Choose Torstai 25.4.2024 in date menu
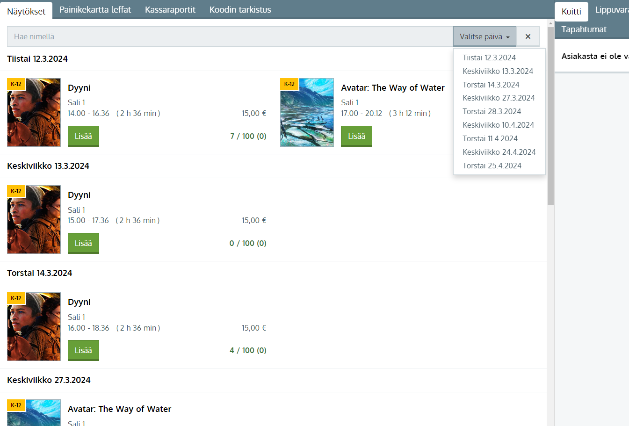 tap(492, 166)
